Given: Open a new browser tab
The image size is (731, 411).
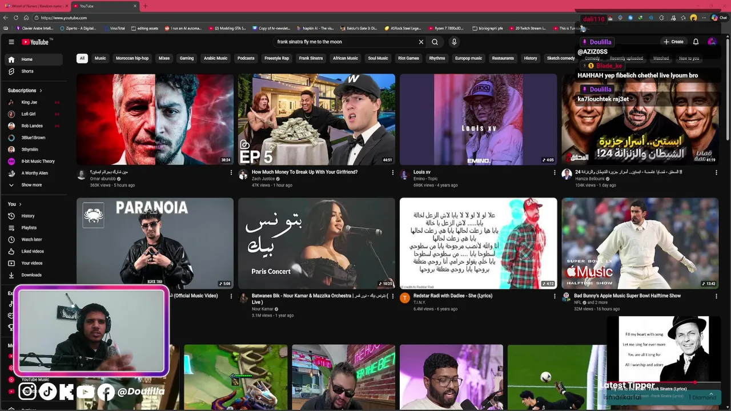Looking at the screenshot, I should click(145, 6).
